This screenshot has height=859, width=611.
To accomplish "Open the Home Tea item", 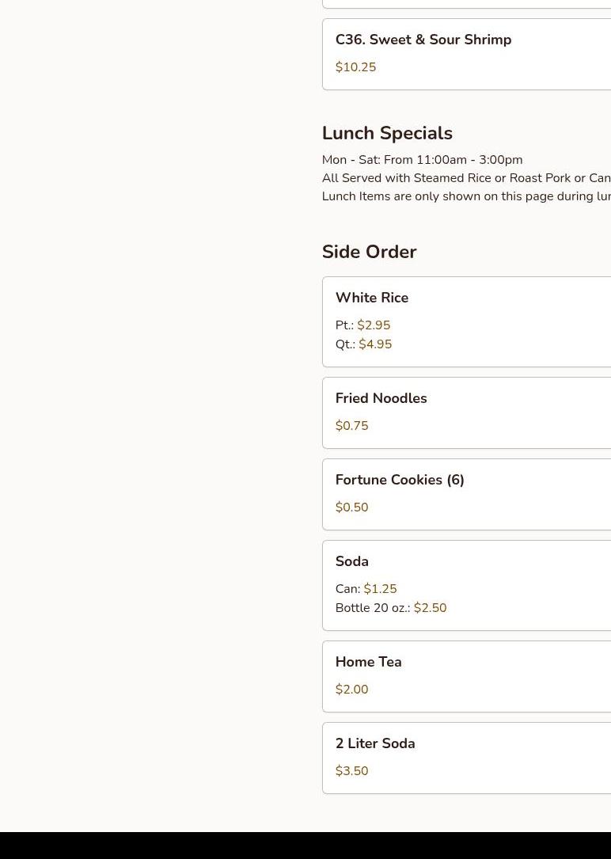I will [x=466, y=677].
